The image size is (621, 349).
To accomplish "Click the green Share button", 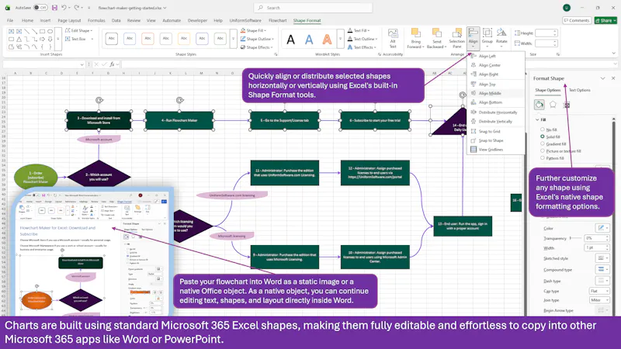I will pyautogui.click(x=605, y=20).
